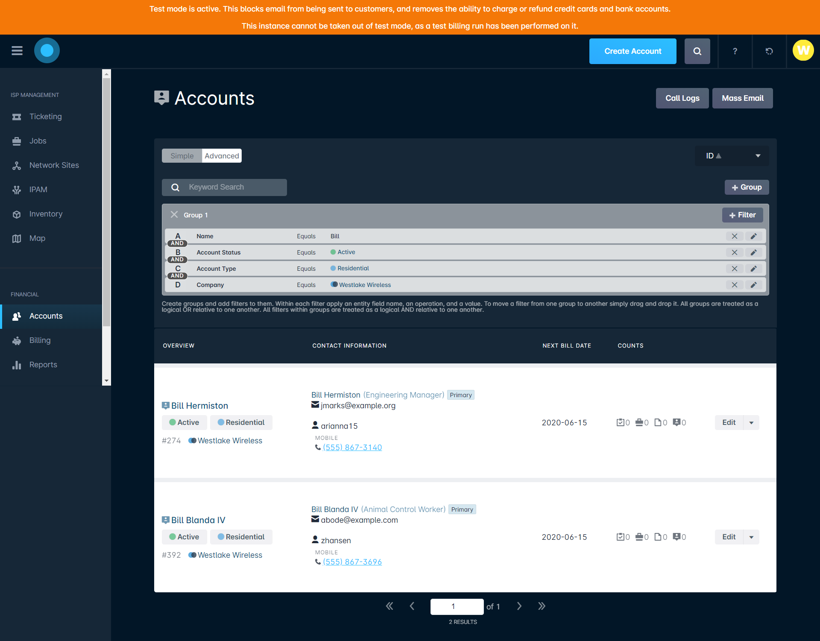The width and height of the screenshot is (820, 641).
Task: Delete Group 1 with its X icon
Action: (x=174, y=215)
